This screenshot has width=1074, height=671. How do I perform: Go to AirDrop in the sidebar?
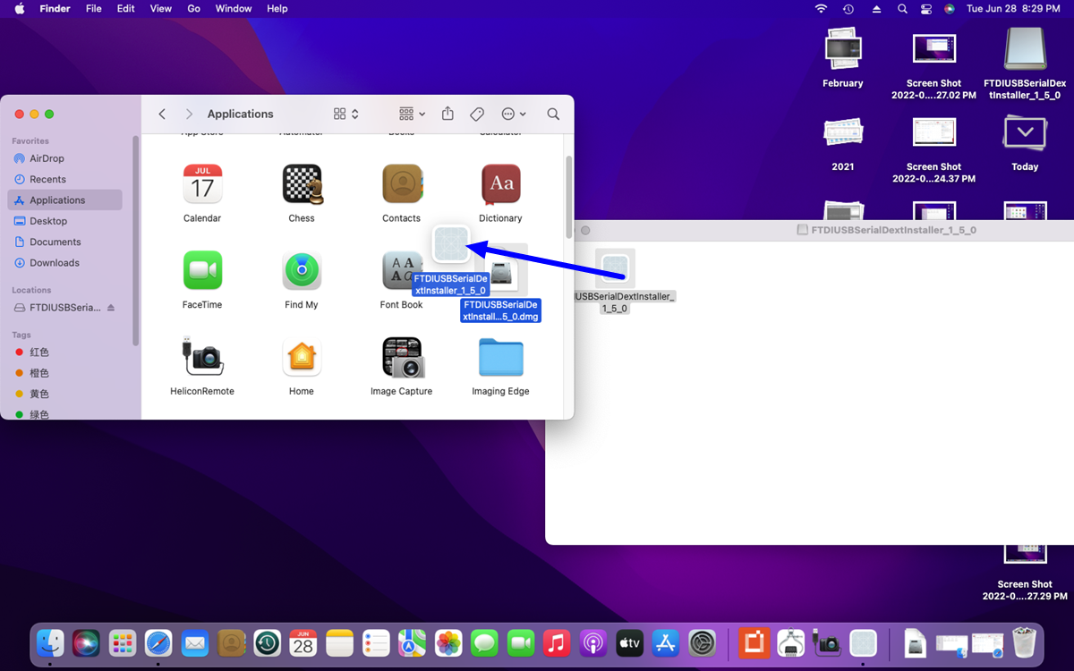tap(47, 158)
